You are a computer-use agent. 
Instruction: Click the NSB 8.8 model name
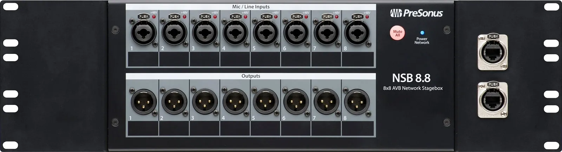click(411, 78)
